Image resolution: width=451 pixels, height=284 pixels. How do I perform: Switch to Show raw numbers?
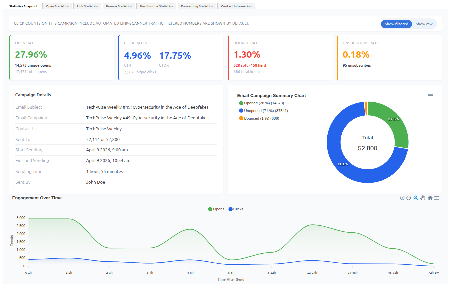click(424, 24)
